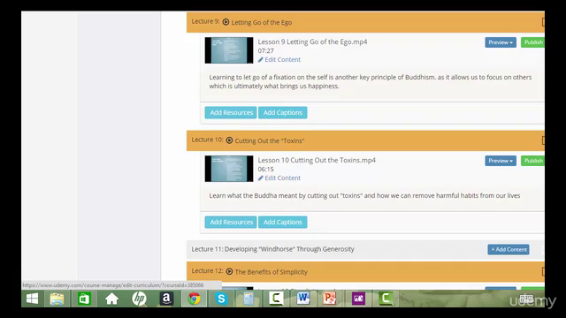566x318 pixels.
Task: Open Skype from the taskbar
Action: 221,299
